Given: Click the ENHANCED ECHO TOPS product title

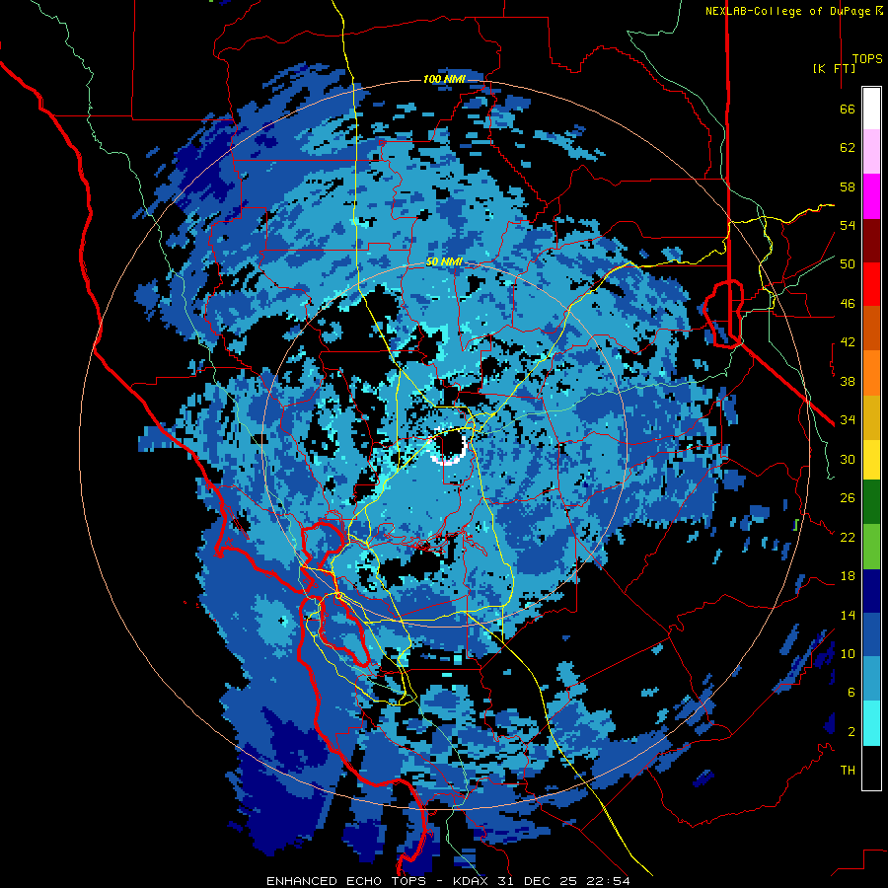Looking at the screenshot, I should pos(346,881).
